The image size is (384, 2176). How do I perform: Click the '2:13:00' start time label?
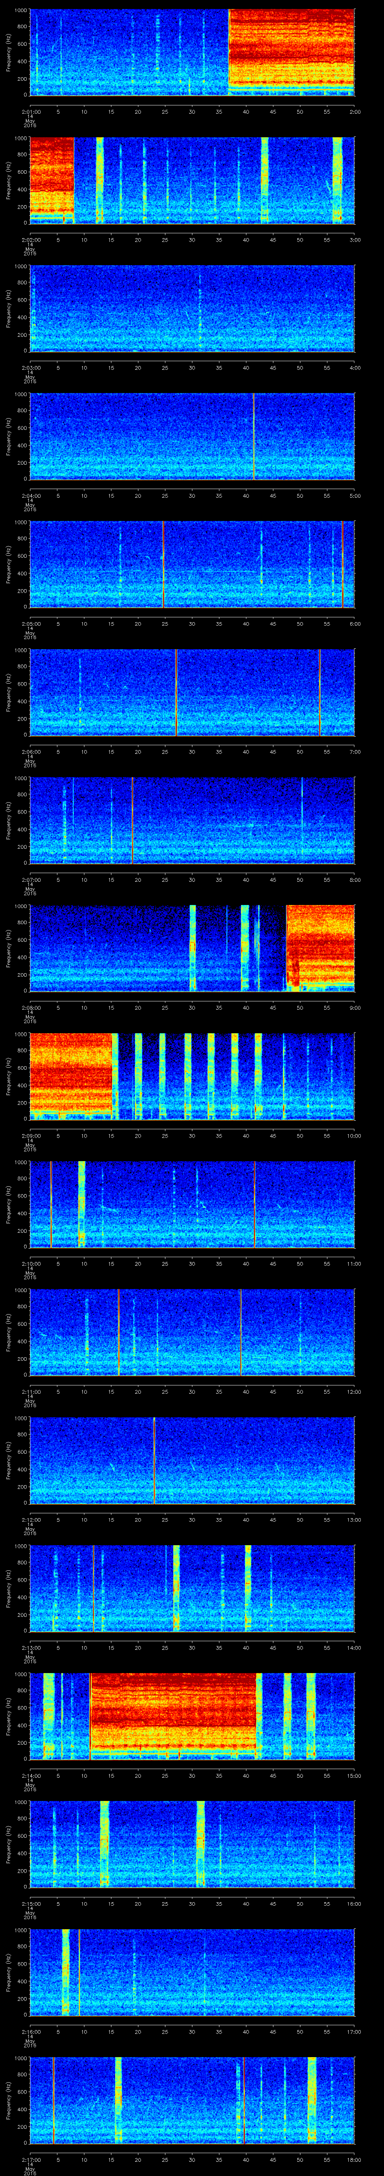pyautogui.click(x=30, y=1647)
